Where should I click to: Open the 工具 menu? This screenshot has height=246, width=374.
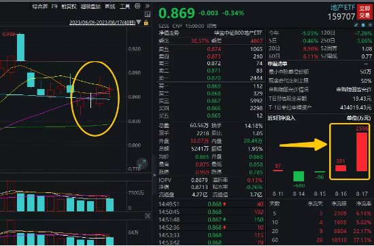pos(124,6)
